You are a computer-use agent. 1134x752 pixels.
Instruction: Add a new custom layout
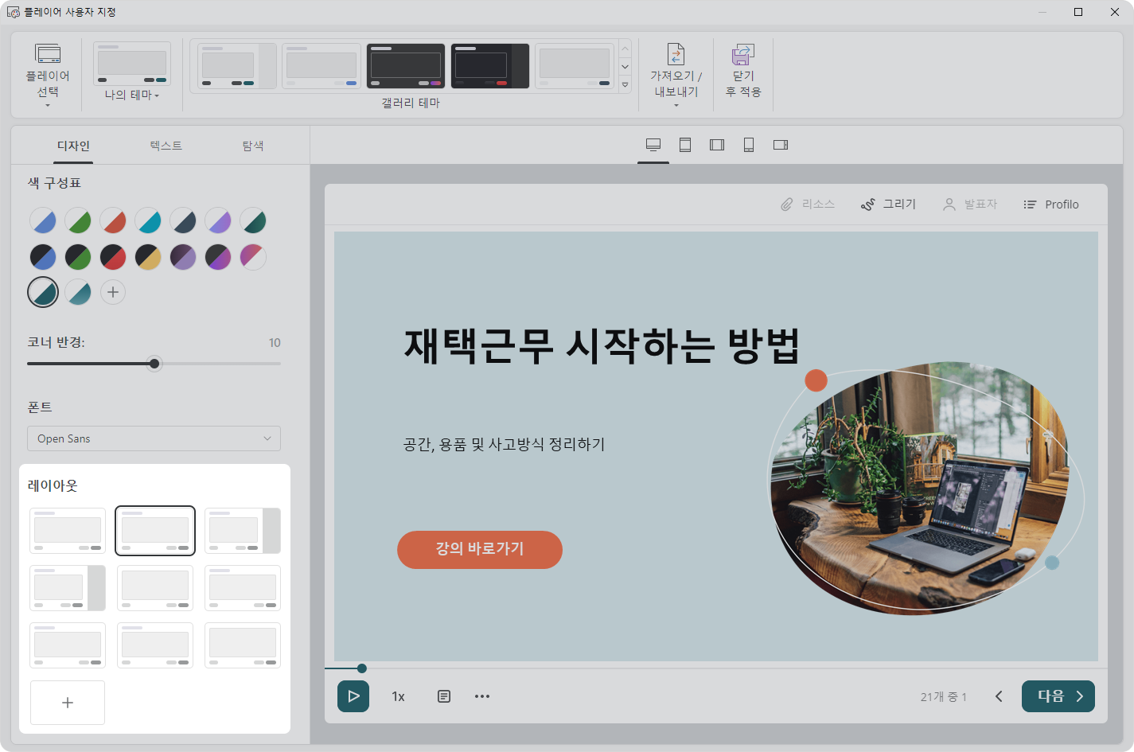(x=68, y=703)
